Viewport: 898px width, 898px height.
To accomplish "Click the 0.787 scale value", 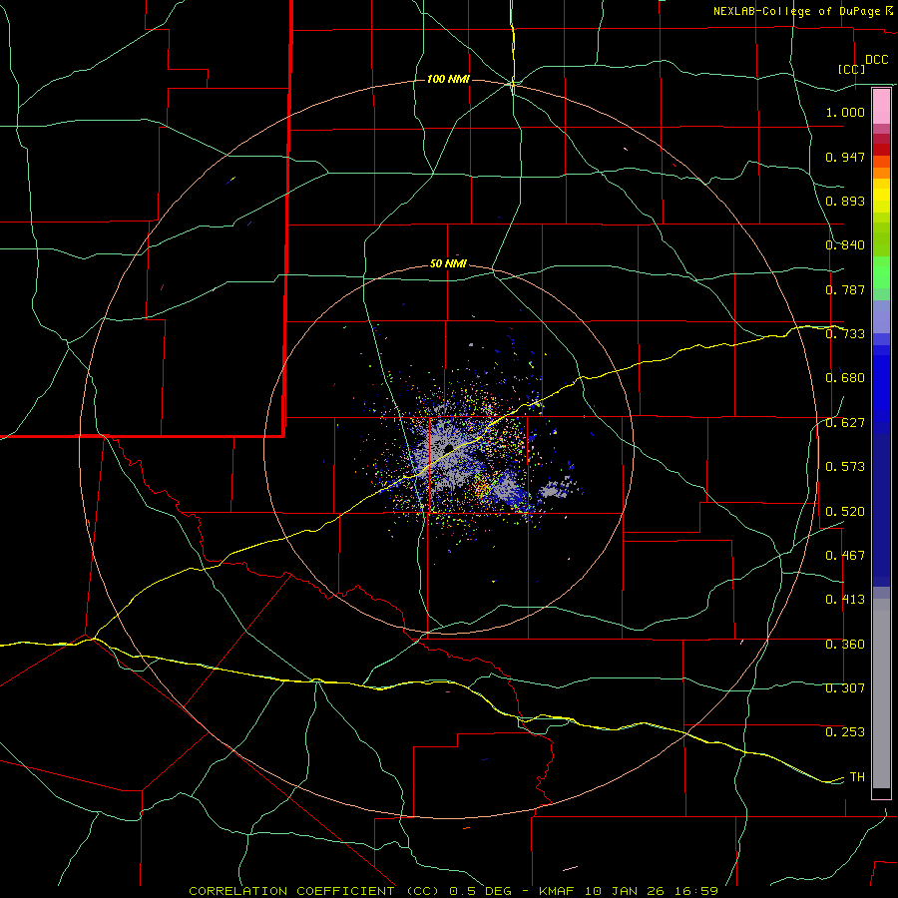I will point(845,289).
